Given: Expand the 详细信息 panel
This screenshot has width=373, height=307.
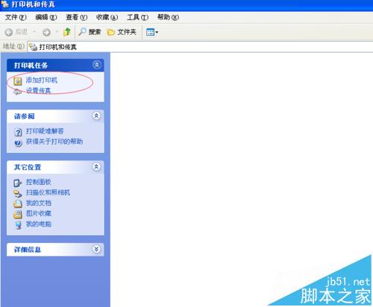Looking at the screenshot, I should point(96,249).
